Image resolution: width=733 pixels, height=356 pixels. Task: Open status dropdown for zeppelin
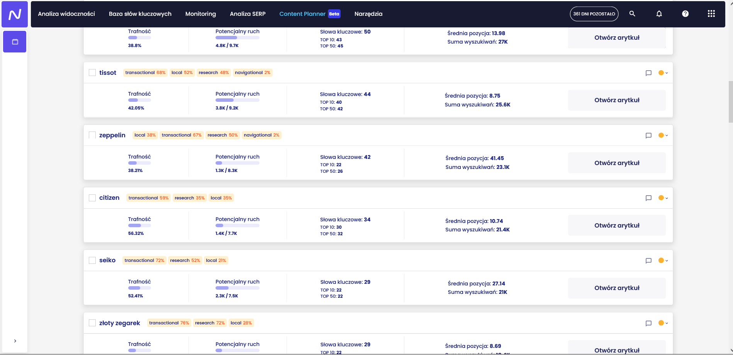click(663, 135)
